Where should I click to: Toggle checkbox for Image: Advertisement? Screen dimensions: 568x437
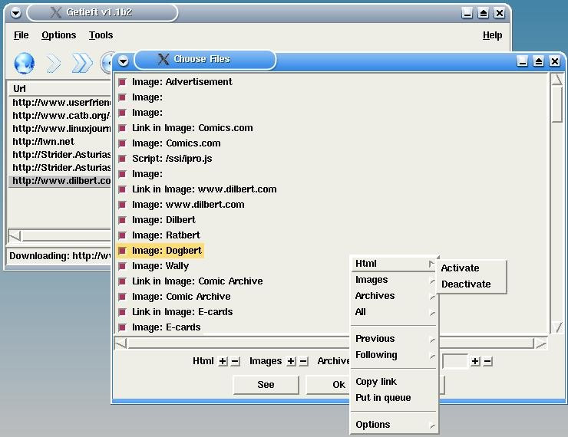123,82
